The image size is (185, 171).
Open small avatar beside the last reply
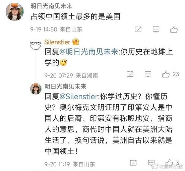tap(36, 89)
